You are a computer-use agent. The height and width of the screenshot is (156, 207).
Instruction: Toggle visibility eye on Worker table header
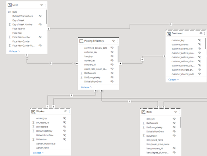coord(65,111)
